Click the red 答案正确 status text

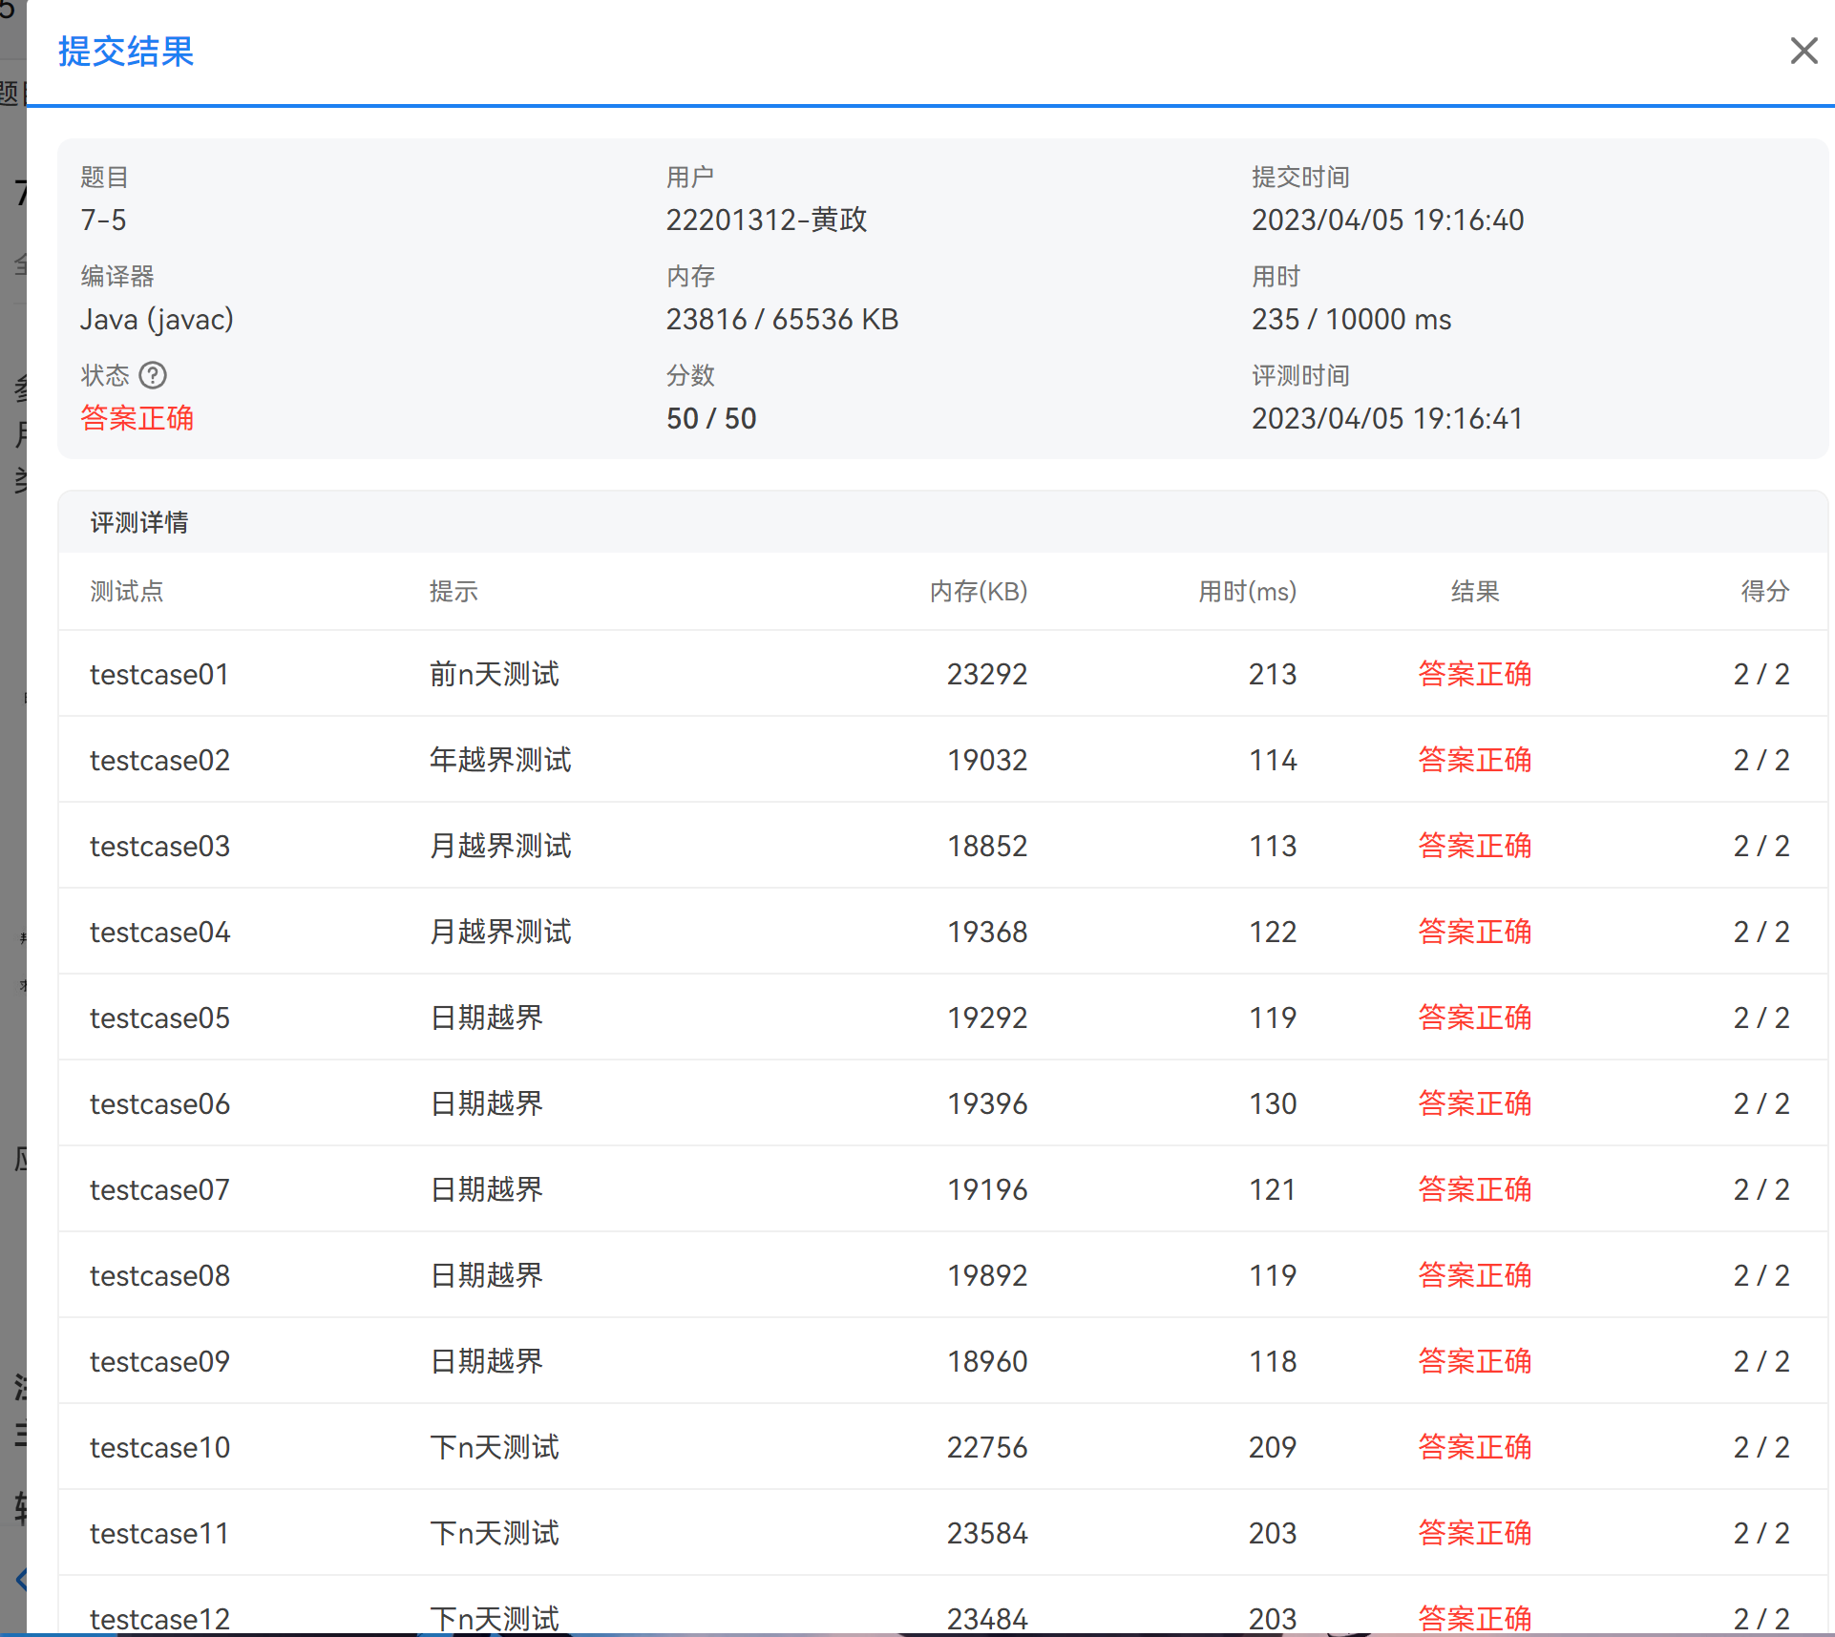coord(137,418)
